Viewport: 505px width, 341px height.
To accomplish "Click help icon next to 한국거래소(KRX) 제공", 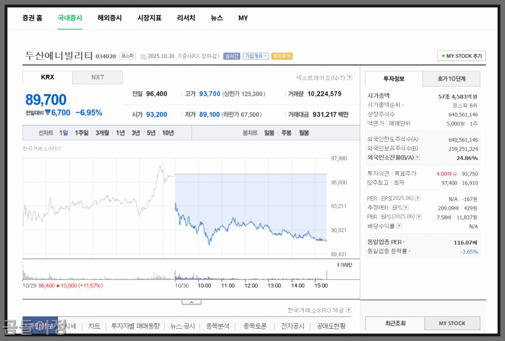I will tap(348, 310).
